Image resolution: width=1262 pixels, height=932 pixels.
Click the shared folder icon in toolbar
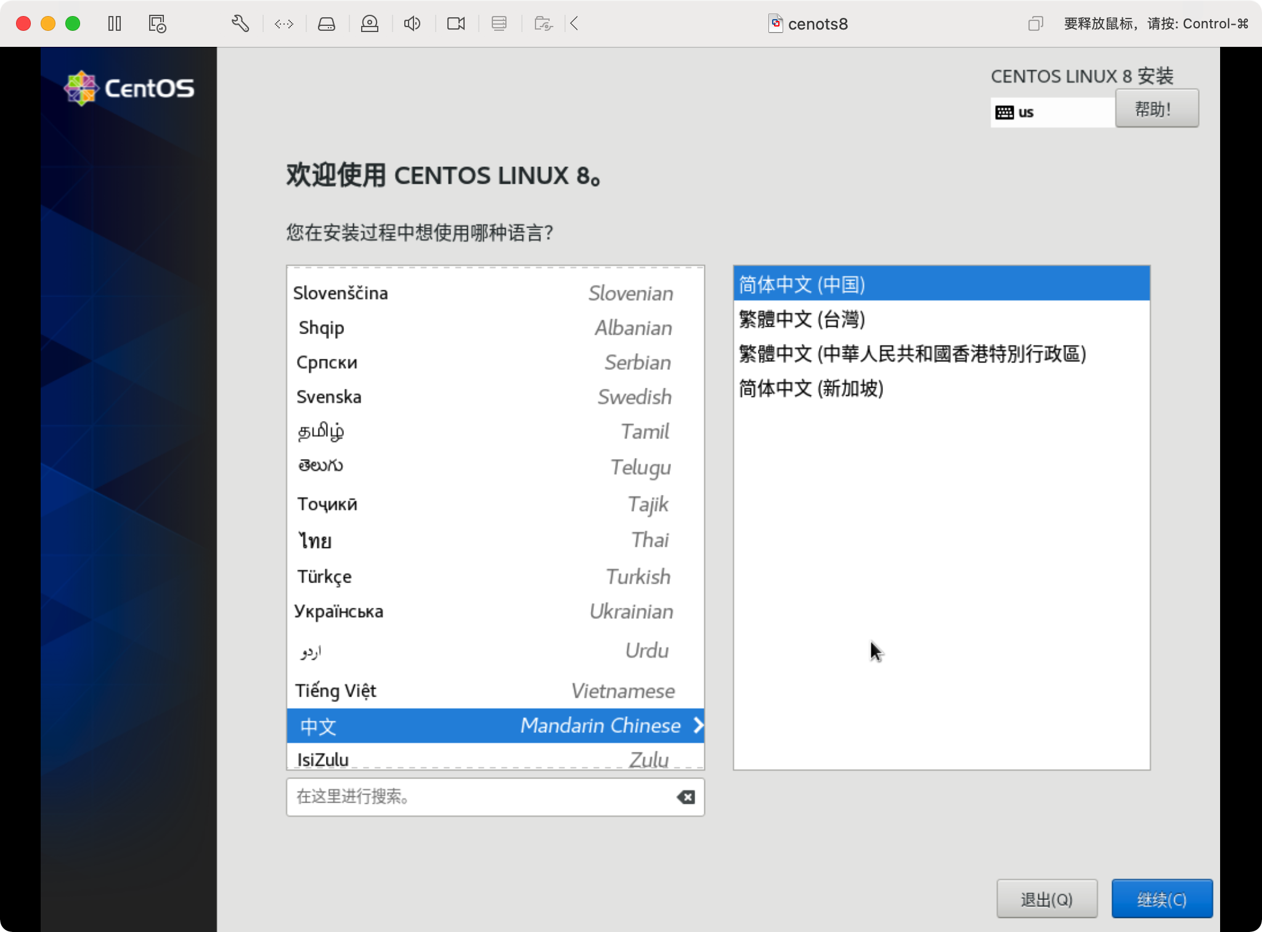click(543, 23)
